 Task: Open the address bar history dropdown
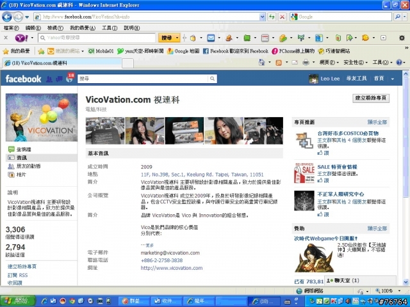point(263,17)
